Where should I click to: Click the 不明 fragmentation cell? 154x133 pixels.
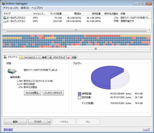(116, 21)
